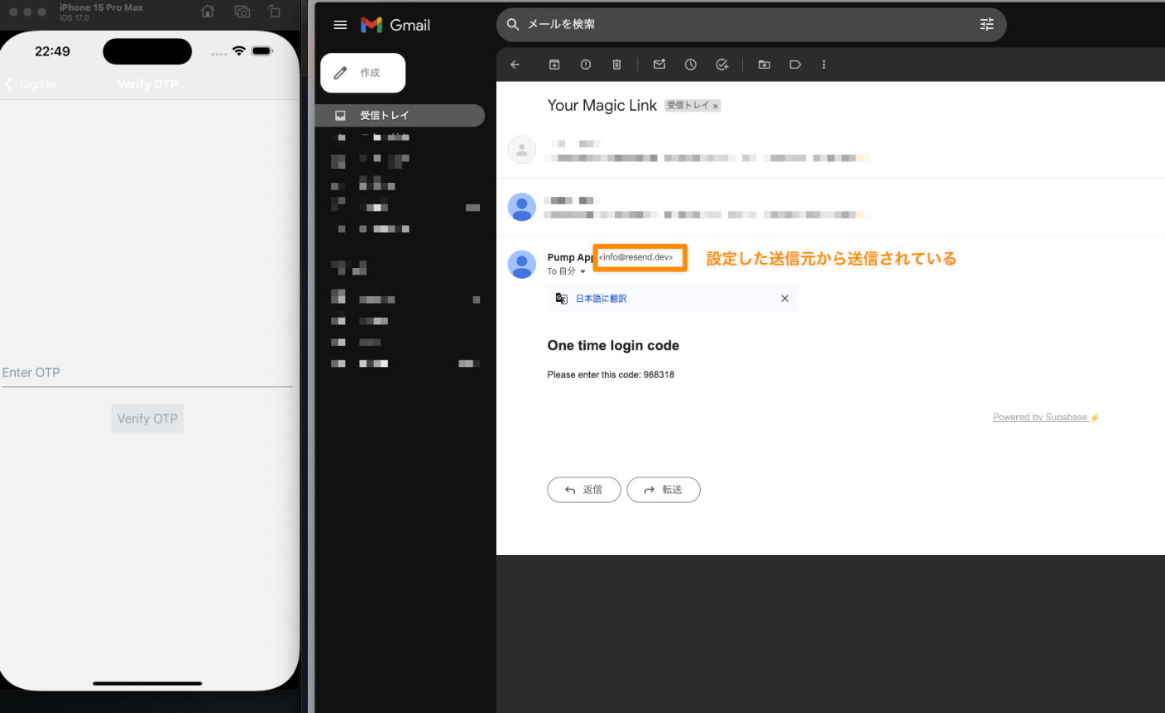Dismiss the translation bar
This screenshot has height=713, width=1165.
[785, 299]
